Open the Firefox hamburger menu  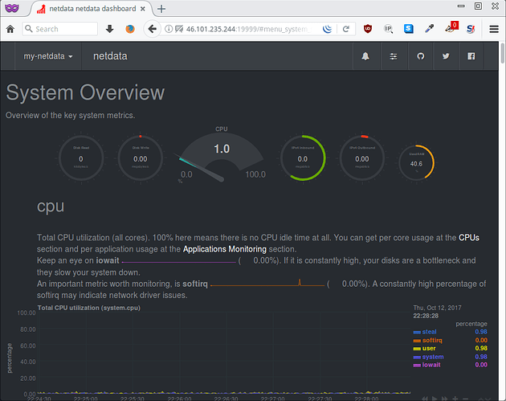493,28
